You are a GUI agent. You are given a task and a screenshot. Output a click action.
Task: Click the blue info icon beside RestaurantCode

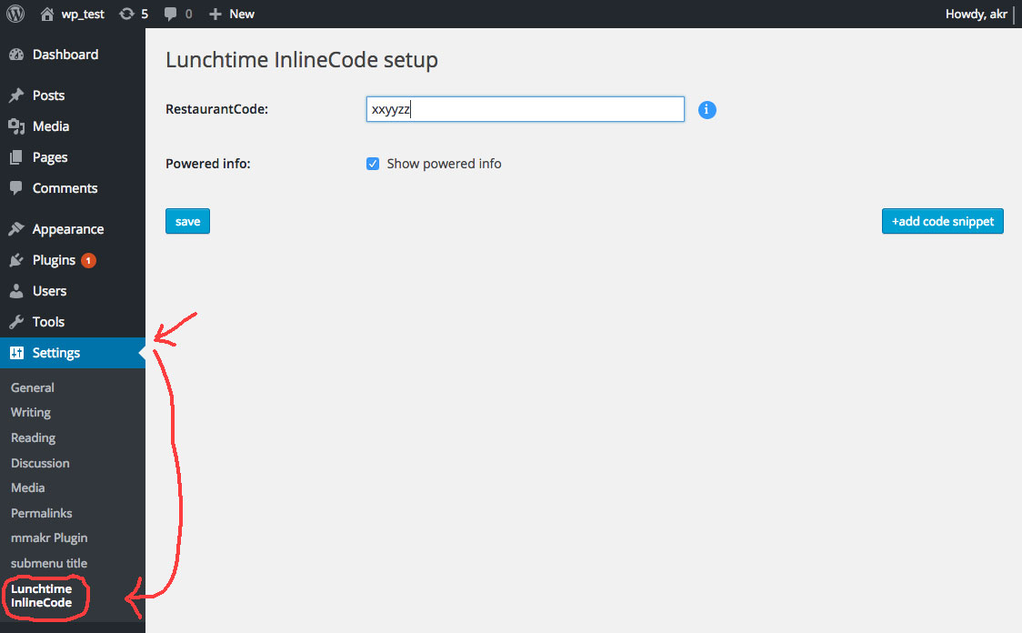[x=707, y=110]
